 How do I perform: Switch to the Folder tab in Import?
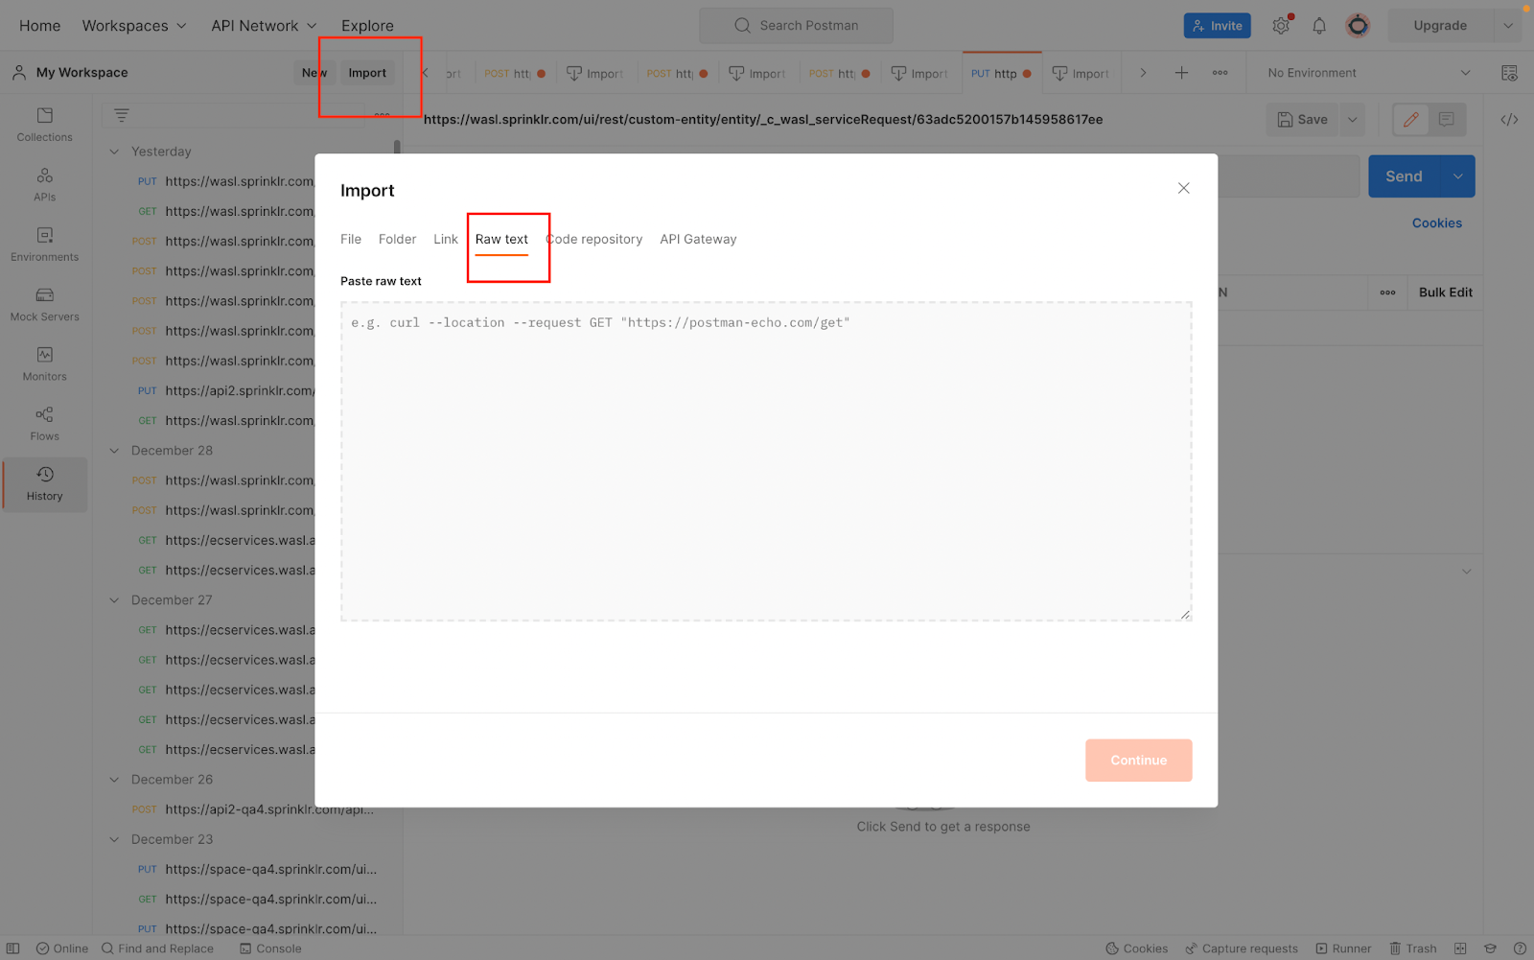tap(397, 239)
